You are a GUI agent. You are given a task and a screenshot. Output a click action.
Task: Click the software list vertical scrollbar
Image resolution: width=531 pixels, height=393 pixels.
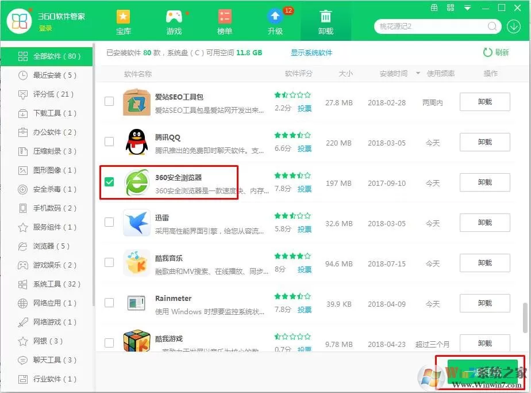(525, 318)
